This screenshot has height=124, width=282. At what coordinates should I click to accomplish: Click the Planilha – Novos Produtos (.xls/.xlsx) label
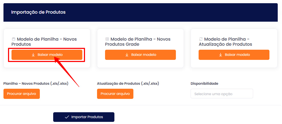pos(36,84)
